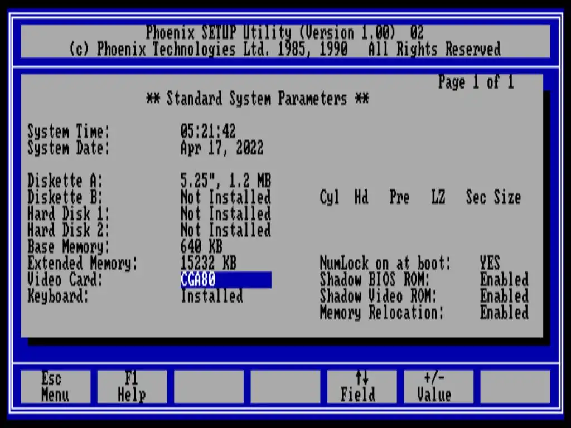Toggle Shadow Video ROM Enabled value
The image size is (571, 428).
click(x=504, y=296)
